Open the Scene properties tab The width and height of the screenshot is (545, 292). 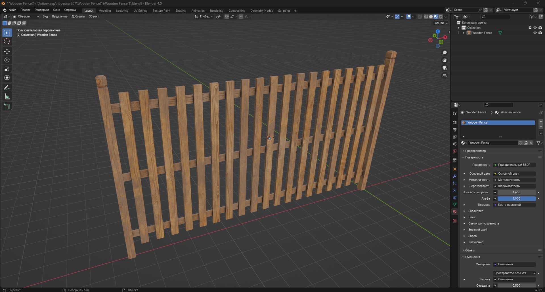[454, 144]
